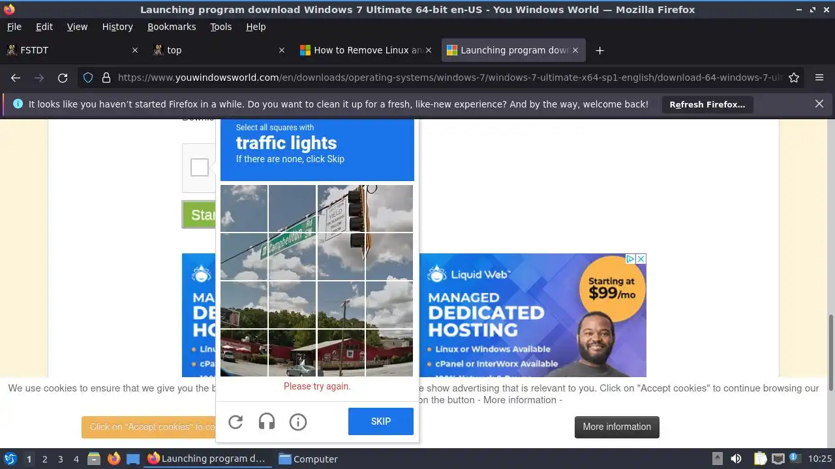
Task: Bookmark this page with star icon
Action: [794, 78]
